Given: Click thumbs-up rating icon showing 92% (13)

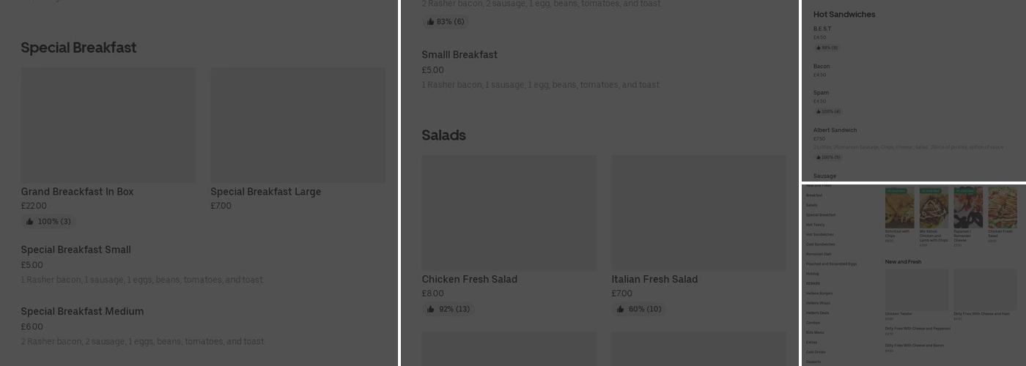Looking at the screenshot, I should 431,310.
